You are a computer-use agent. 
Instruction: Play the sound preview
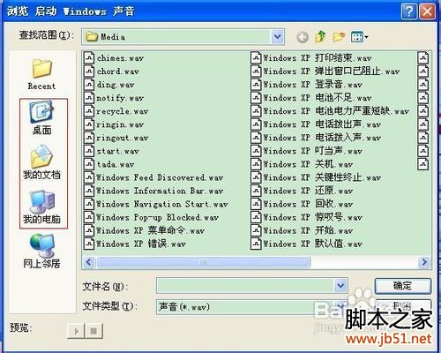77,331
